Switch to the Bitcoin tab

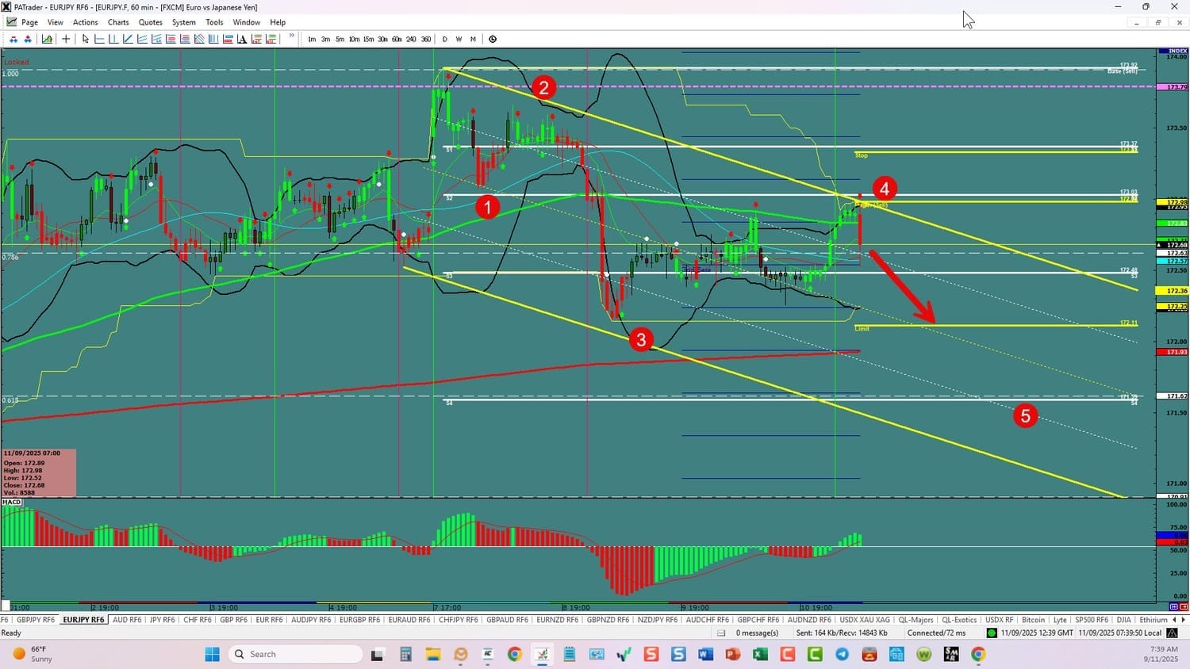[x=1034, y=620]
